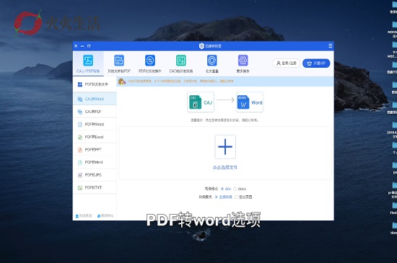Open the 更多操作 gear tab icon

243,61
